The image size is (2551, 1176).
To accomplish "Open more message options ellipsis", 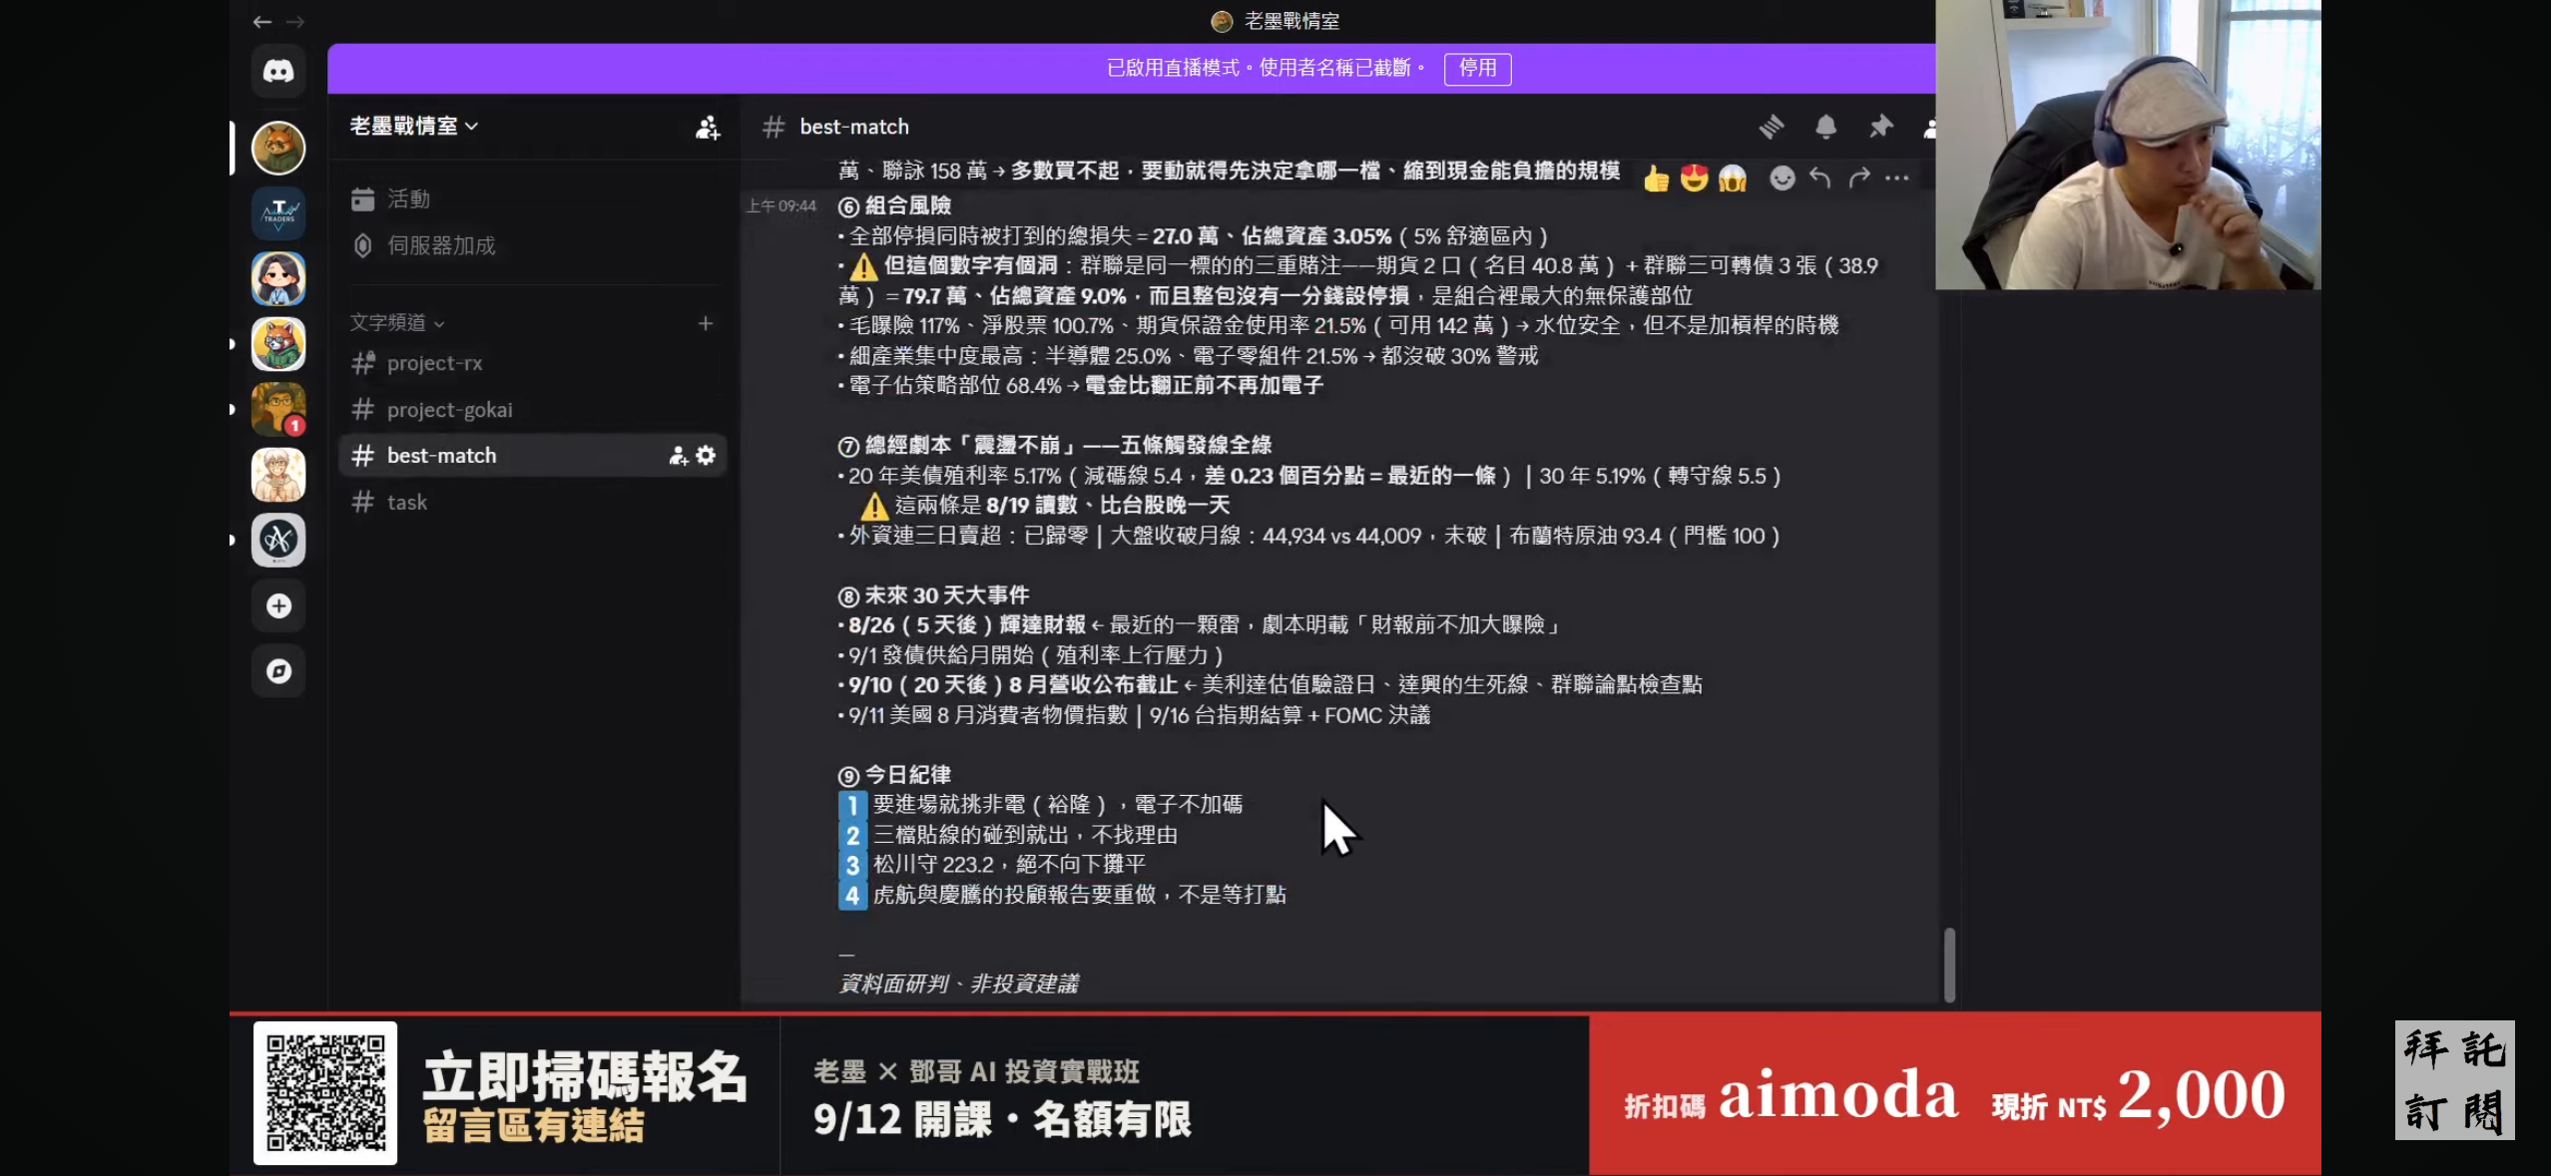I will pos(1897,179).
